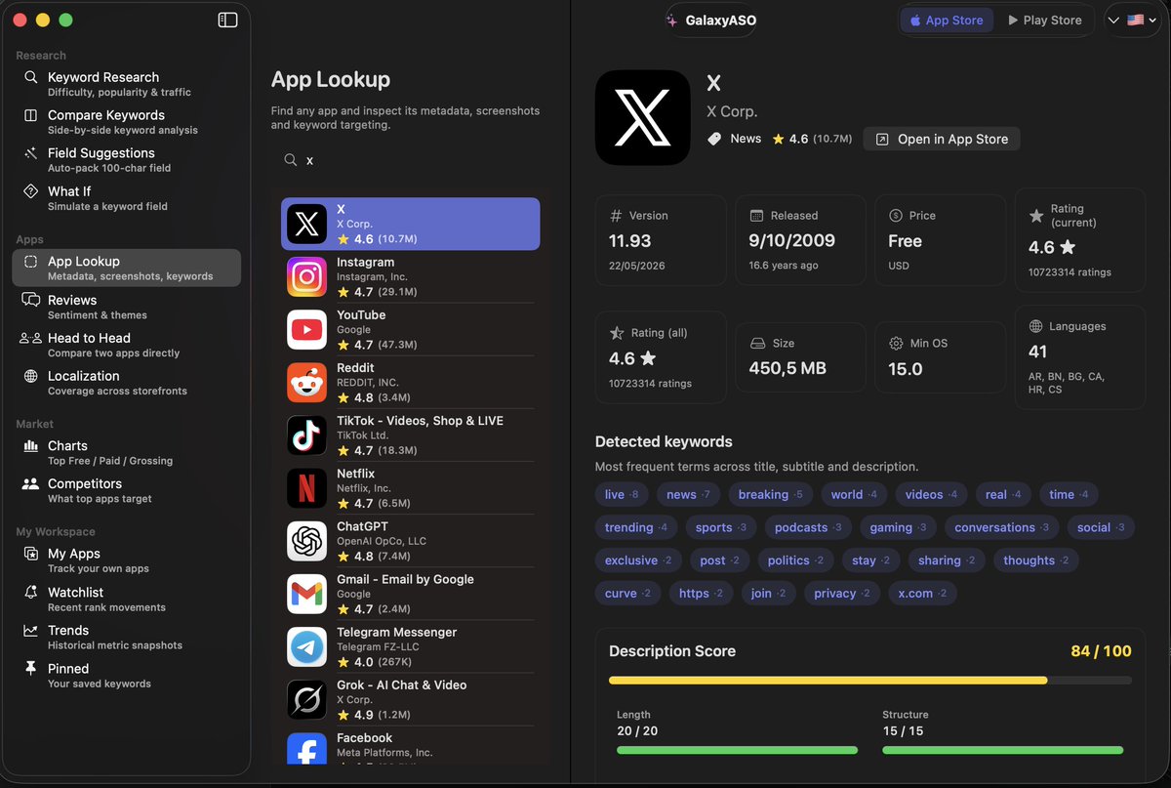Click 'X Corp.' developer name in header
The width and height of the screenshot is (1171, 788).
point(732,111)
